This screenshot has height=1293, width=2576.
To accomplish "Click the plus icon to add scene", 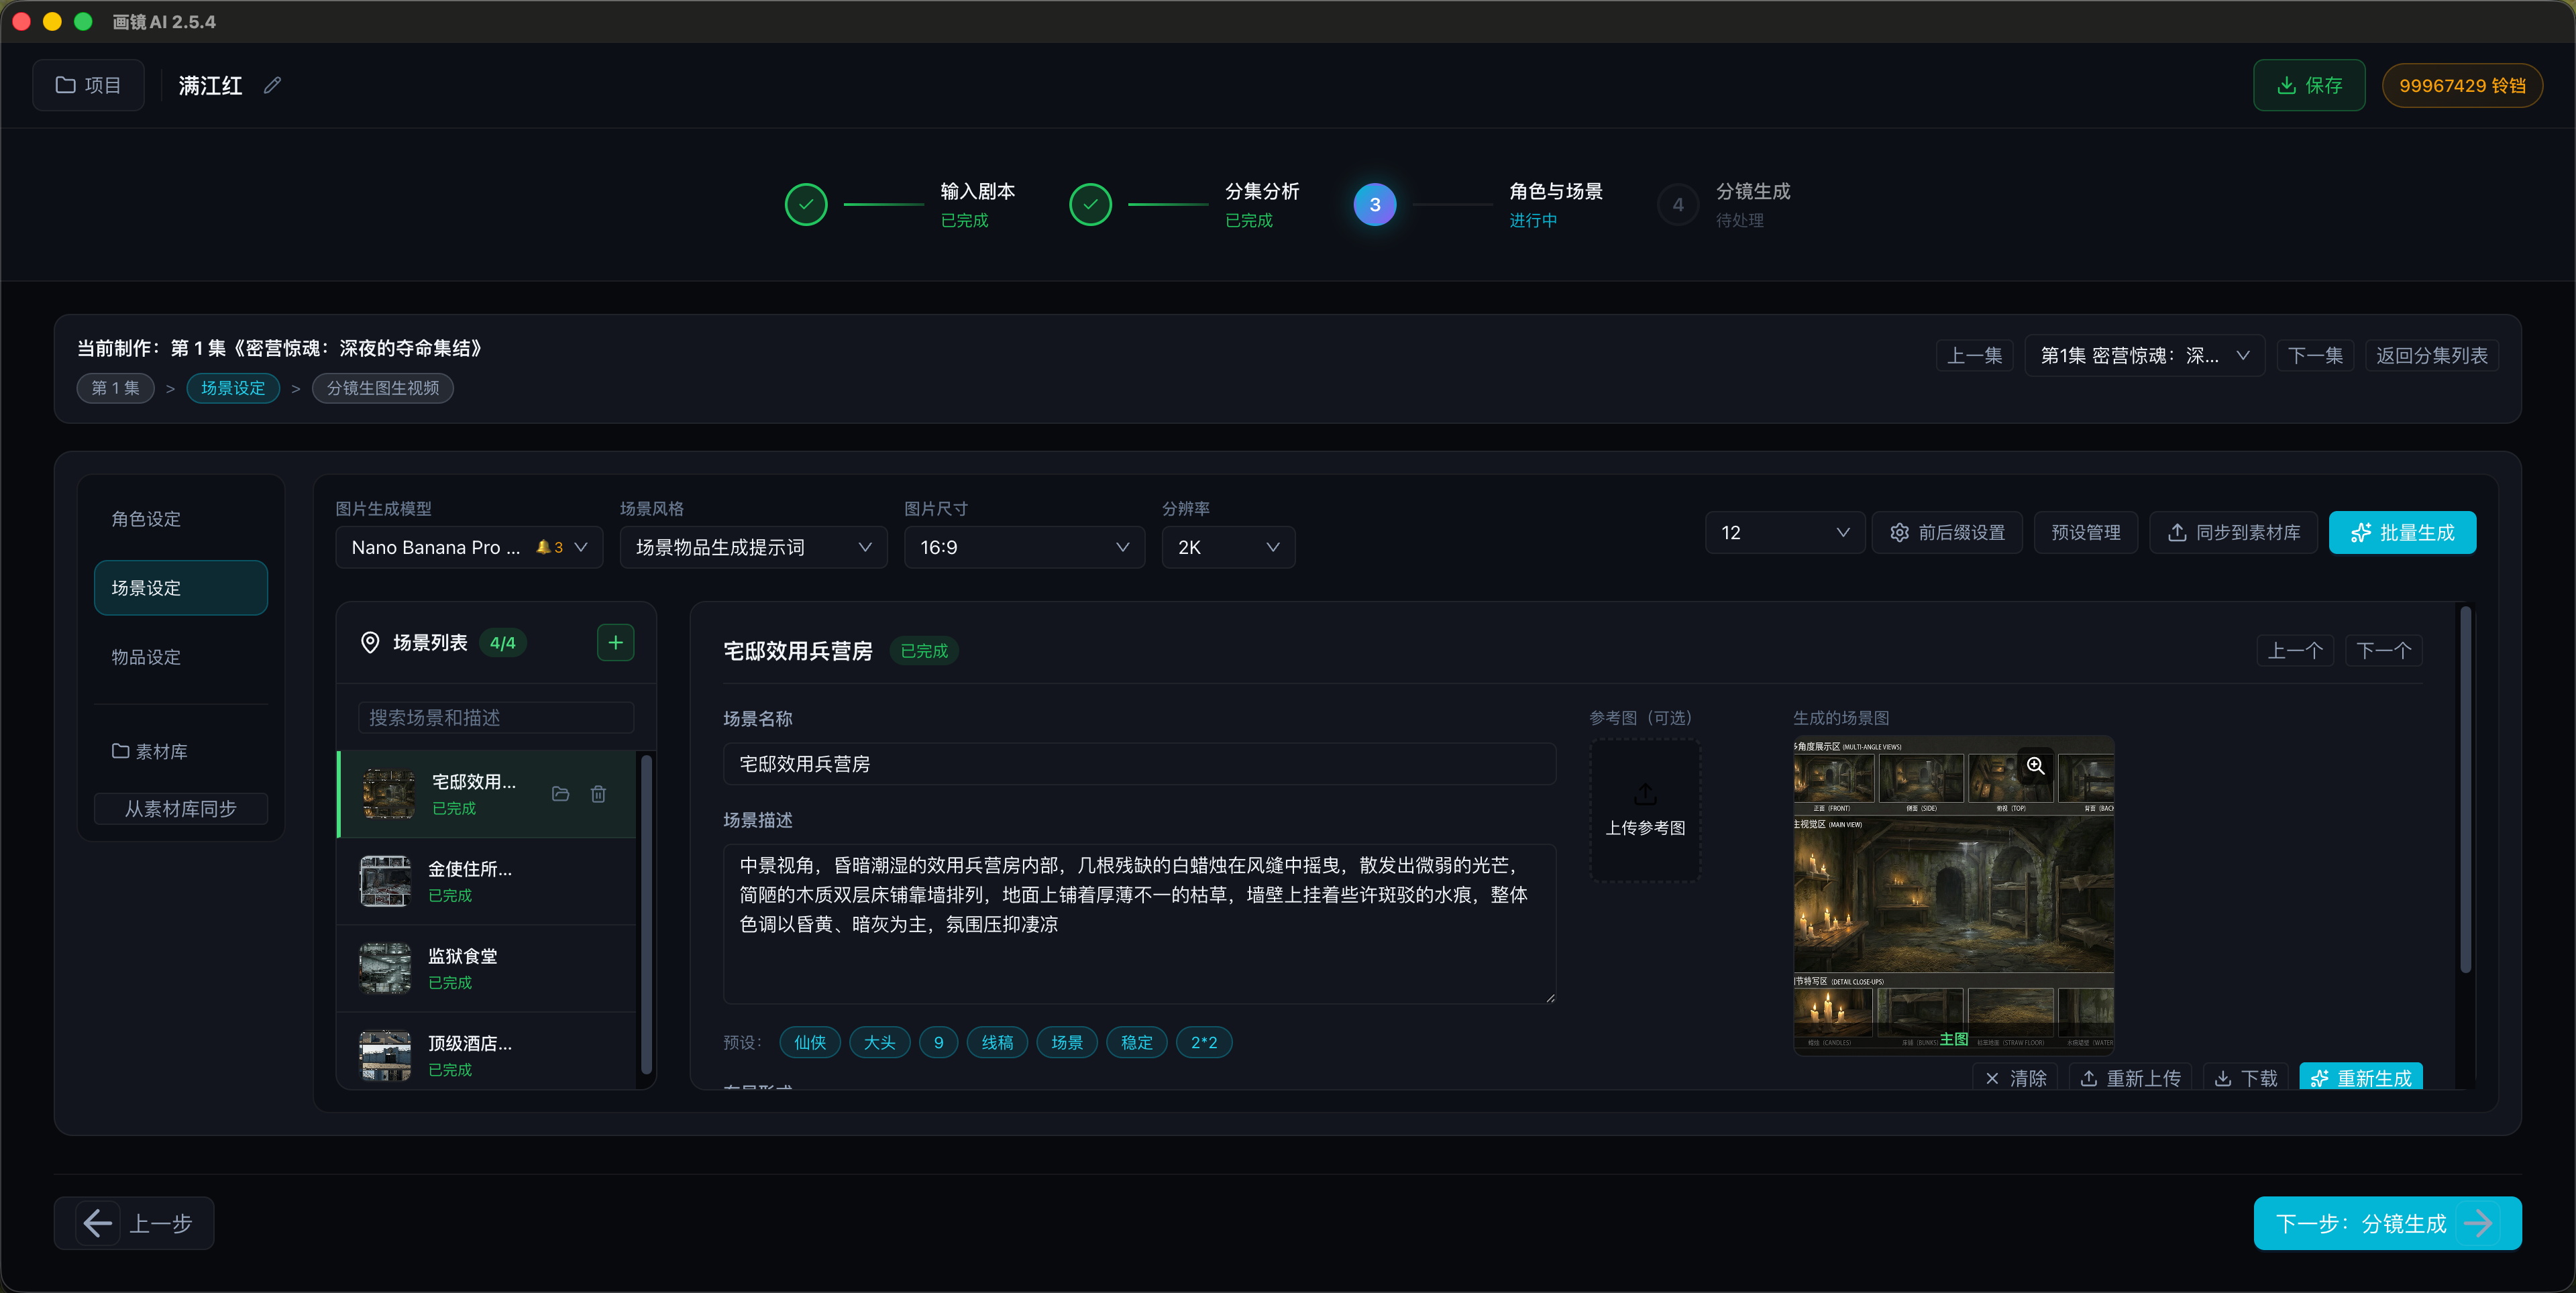I will click(615, 643).
